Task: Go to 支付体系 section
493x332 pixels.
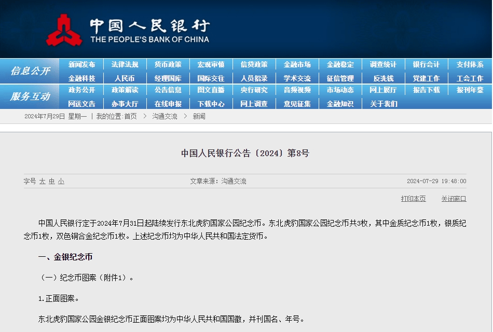Action: tap(470, 64)
